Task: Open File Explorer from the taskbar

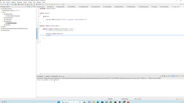Action: point(93,102)
